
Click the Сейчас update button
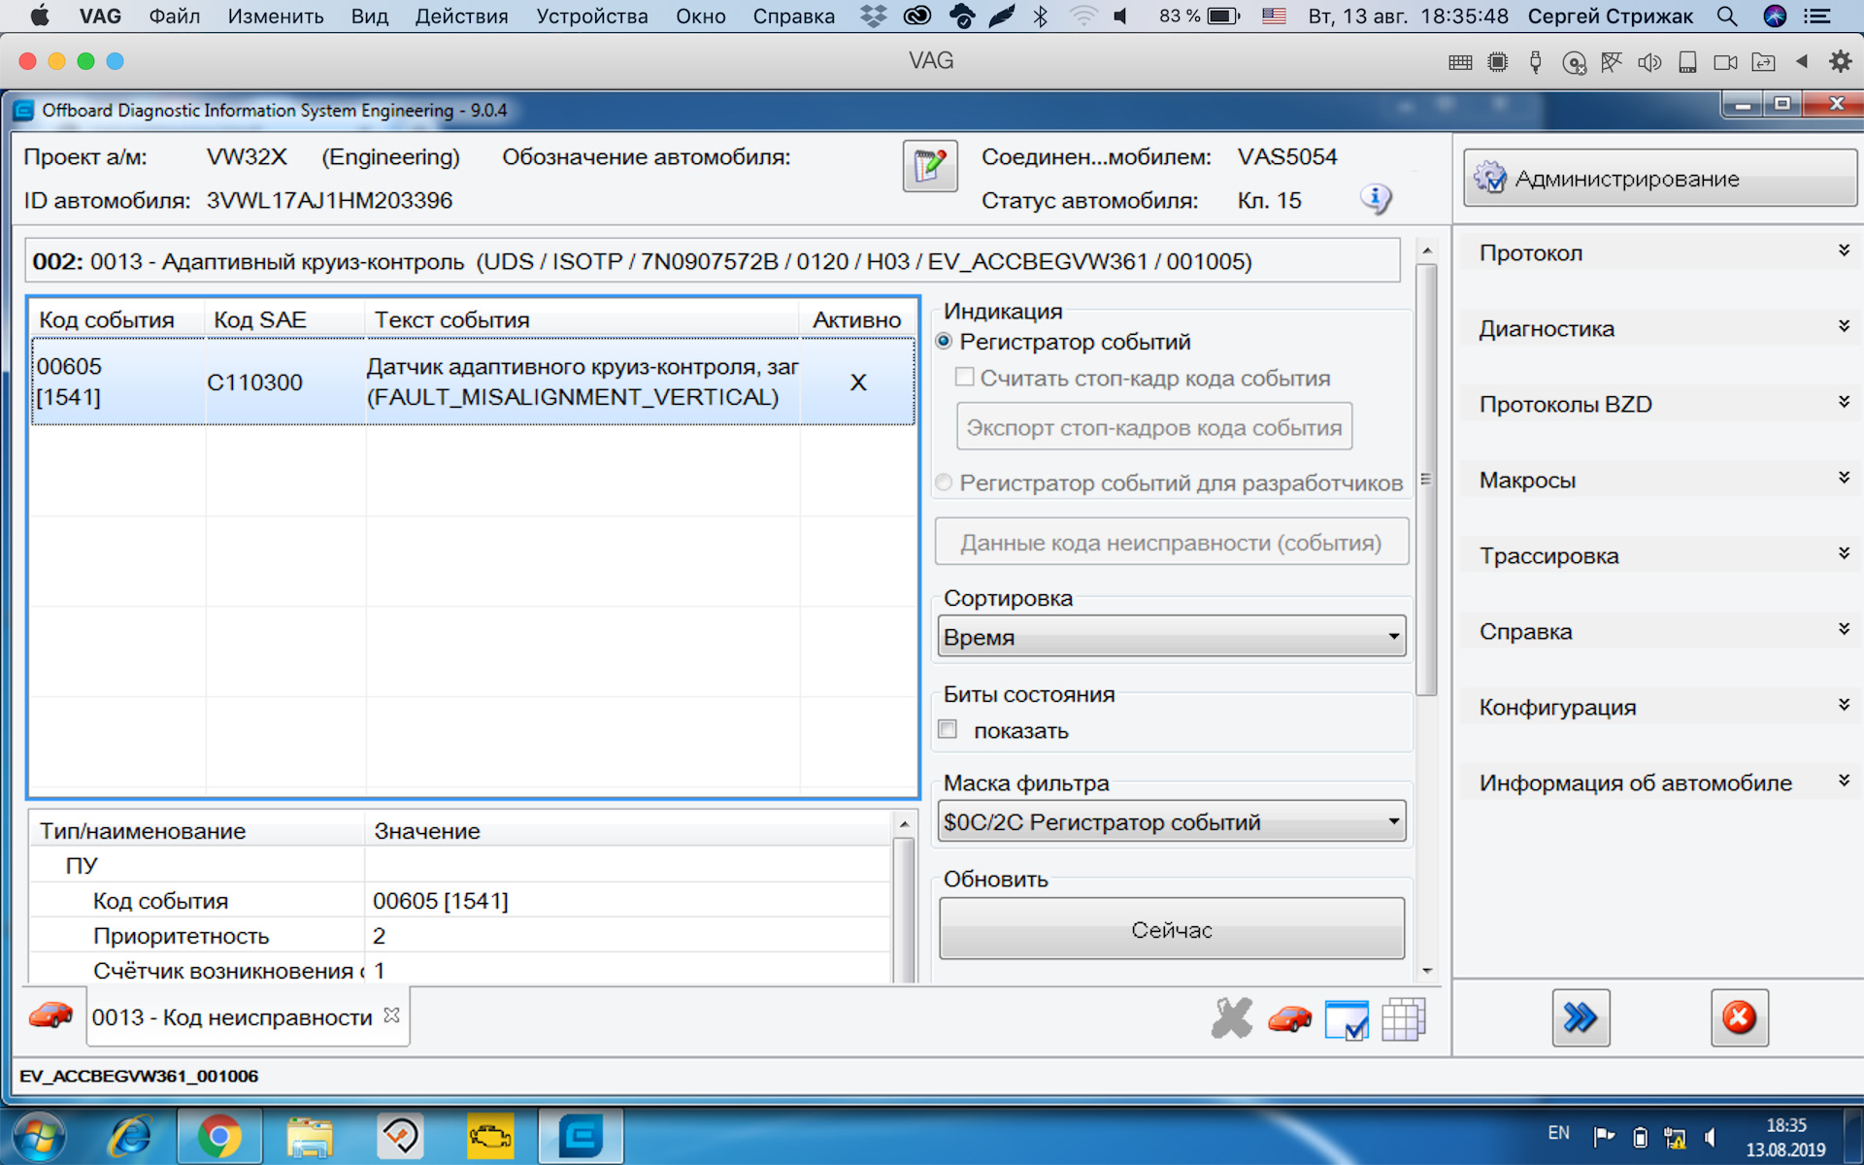coord(1172,929)
